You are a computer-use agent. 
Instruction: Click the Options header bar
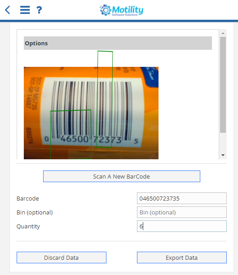[x=118, y=43]
